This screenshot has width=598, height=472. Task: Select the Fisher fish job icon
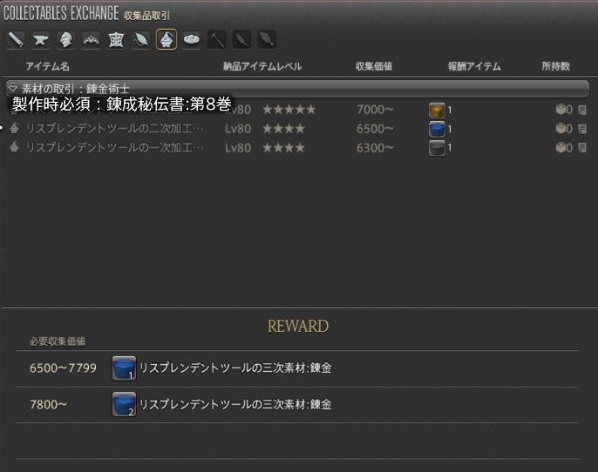tap(267, 39)
